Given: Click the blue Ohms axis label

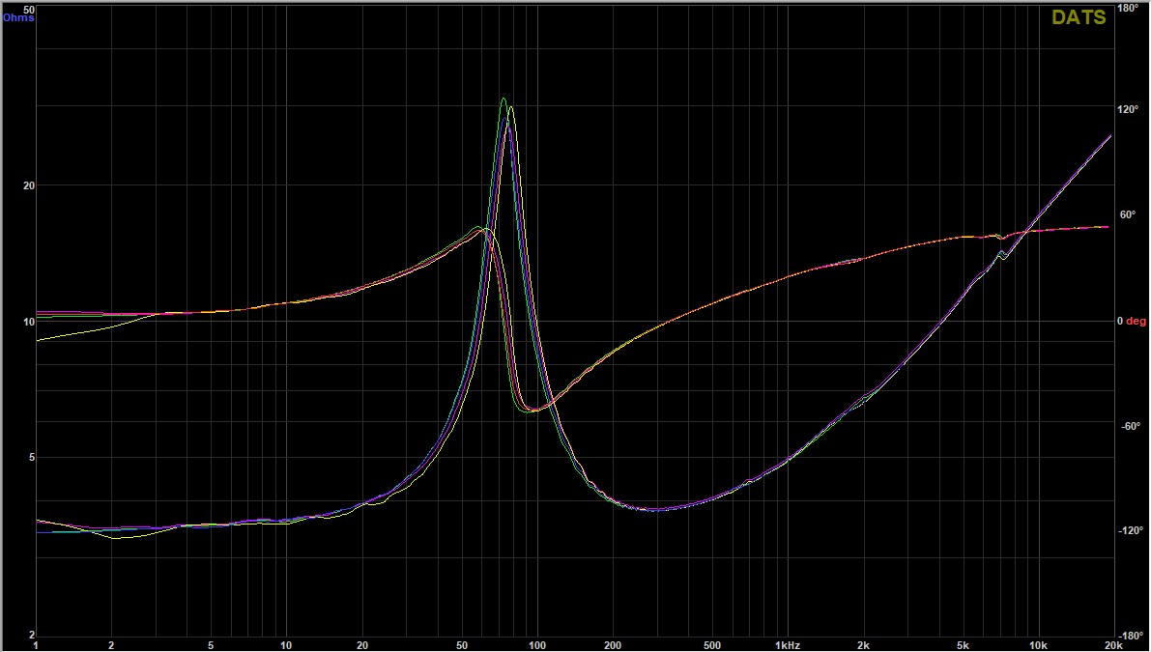Looking at the screenshot, I should [x=18, y=18].
